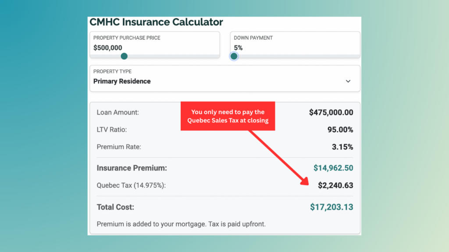Click the 3.15% premium rate value
Screen dimensions: 449x252
(x=342, y=147)
